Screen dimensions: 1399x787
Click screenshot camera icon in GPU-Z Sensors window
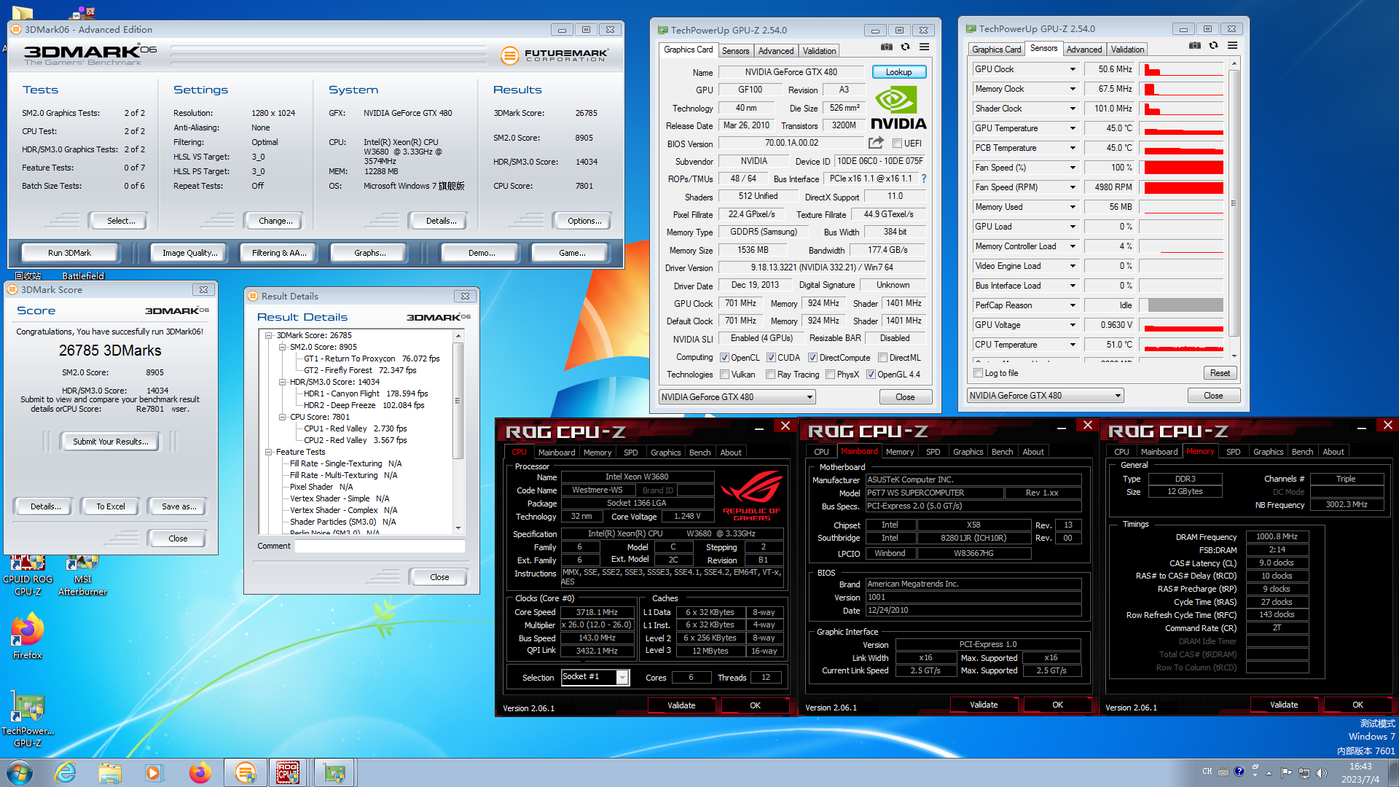[x=1195, y=46]
